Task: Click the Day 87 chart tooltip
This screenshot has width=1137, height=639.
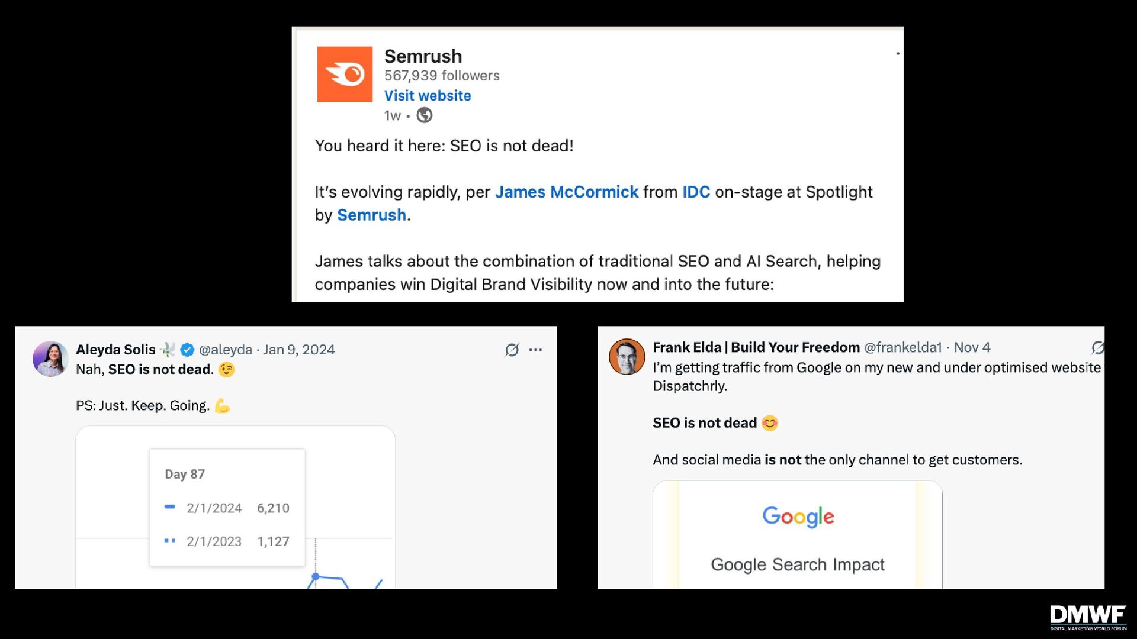Action: coord(227,507)
